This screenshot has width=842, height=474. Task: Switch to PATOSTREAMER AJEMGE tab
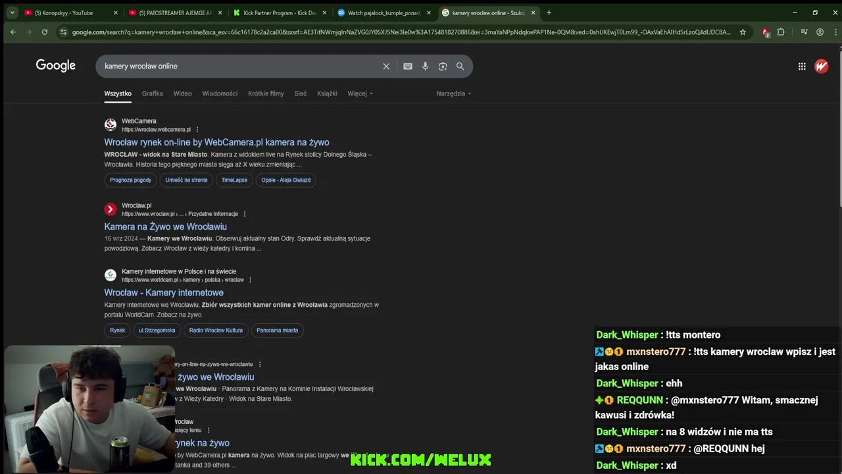click(174, 13)
